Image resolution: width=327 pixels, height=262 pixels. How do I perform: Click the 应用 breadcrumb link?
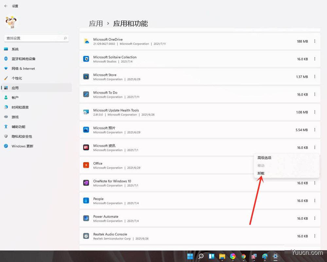point(96,24)
